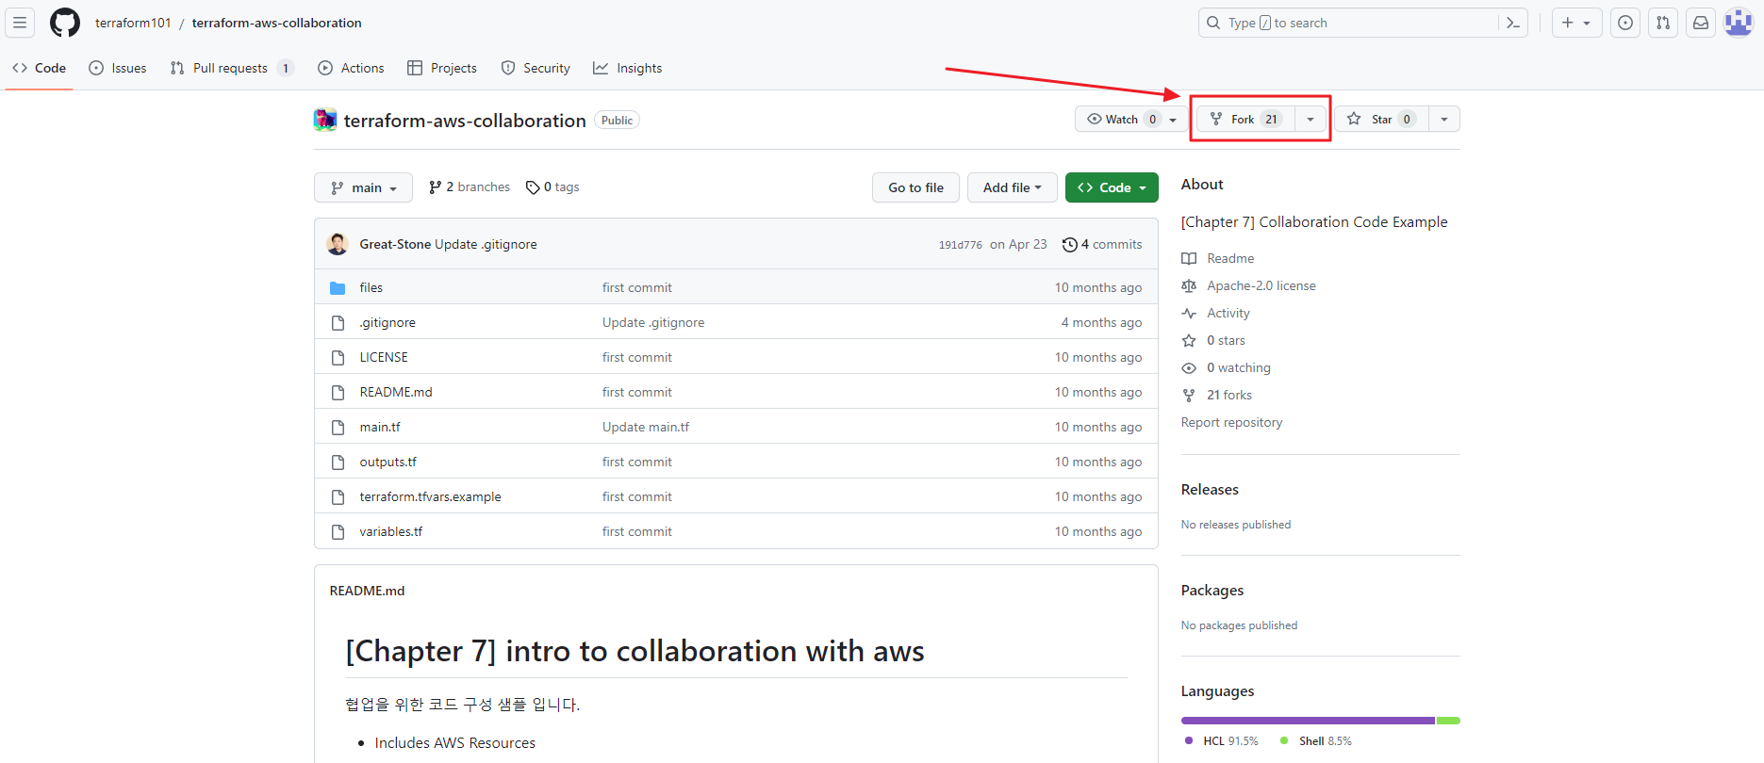1764x763 pixels.
Task: Click the Readme book icon
Action: (x=1189, y=258)
